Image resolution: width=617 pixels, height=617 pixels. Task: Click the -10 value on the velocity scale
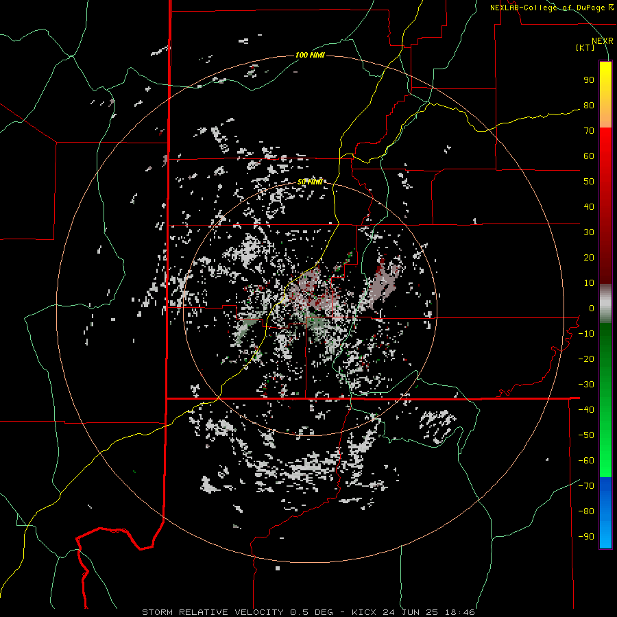click(586, 334)
